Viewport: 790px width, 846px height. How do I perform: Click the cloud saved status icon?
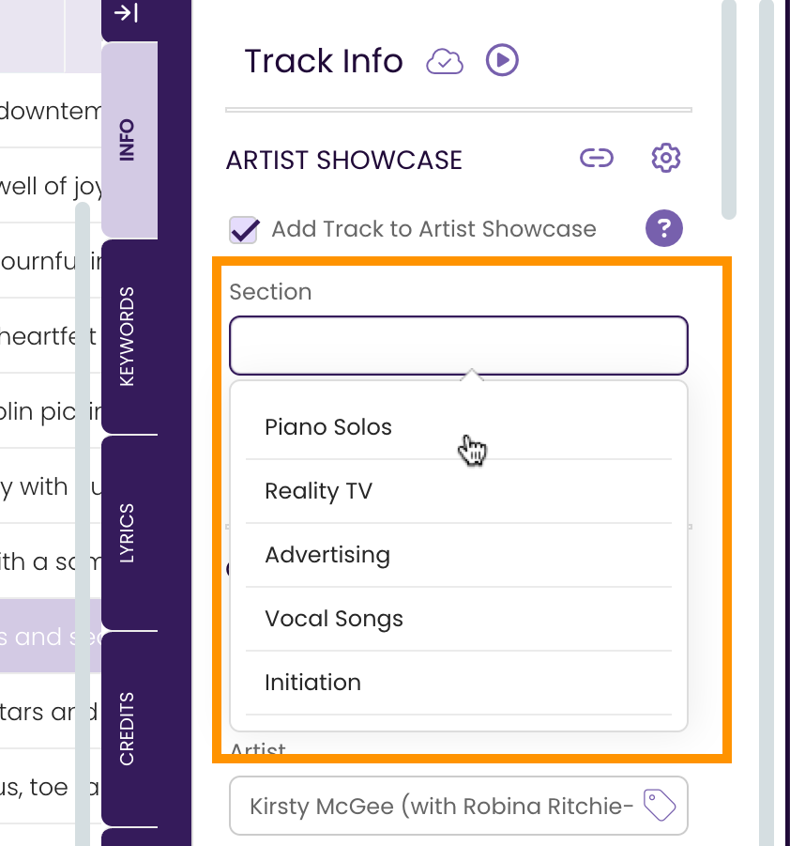pos(445,62)
